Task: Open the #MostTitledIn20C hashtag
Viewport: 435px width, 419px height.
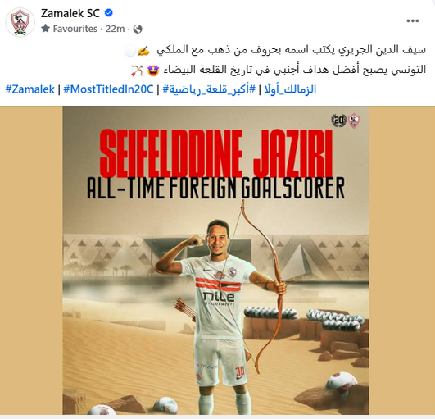Action: (108, 89)
